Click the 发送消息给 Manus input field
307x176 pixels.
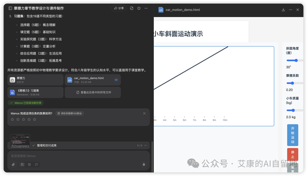[77, 156]
